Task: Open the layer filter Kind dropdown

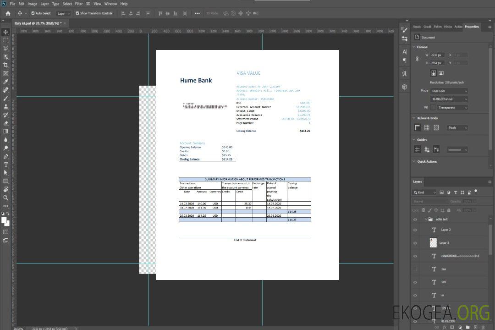Action: pos(424,192)
